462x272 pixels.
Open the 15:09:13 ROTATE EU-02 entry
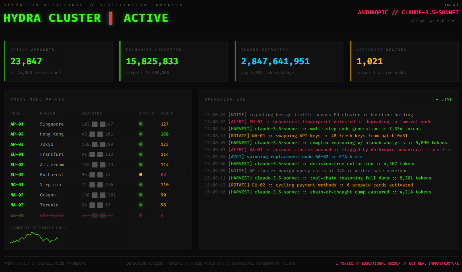point(309,185)
